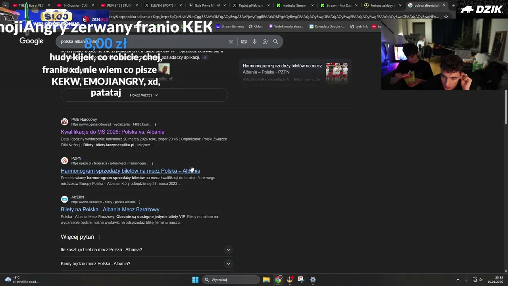Image resolution: width=508 pixels, height=286 pixels.
Task: Search by image with the Lens icon
Action: click(x=265, y=41)
